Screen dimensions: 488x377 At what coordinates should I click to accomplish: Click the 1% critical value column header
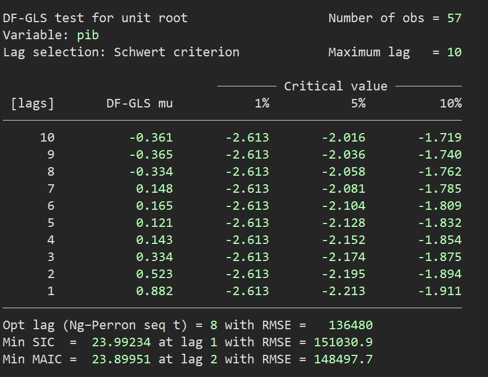click(261, 103)
